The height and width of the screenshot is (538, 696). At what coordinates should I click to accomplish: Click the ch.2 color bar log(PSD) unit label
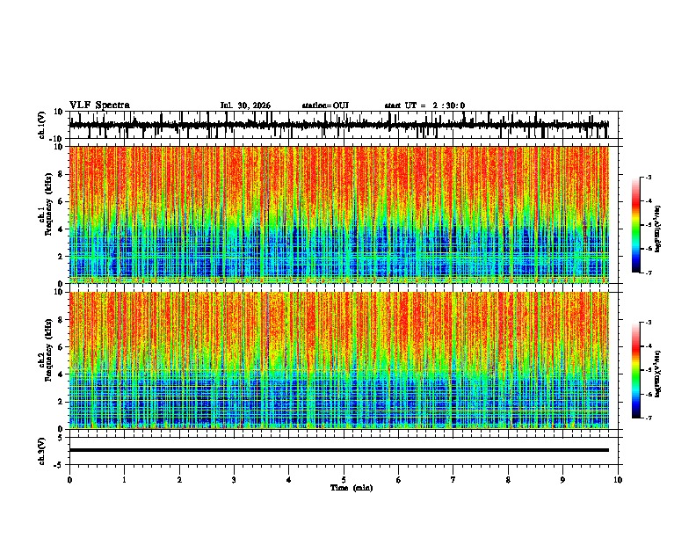[x=658, y=374]
